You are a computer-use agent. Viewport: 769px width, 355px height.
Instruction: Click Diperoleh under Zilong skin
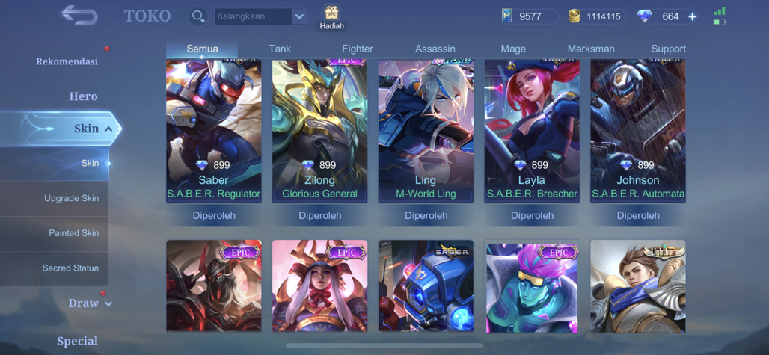(319, 215)
